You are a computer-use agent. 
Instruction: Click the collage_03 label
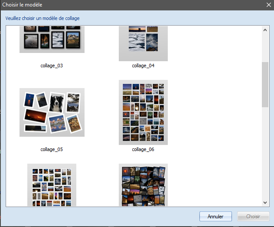[x=52, y=66]
